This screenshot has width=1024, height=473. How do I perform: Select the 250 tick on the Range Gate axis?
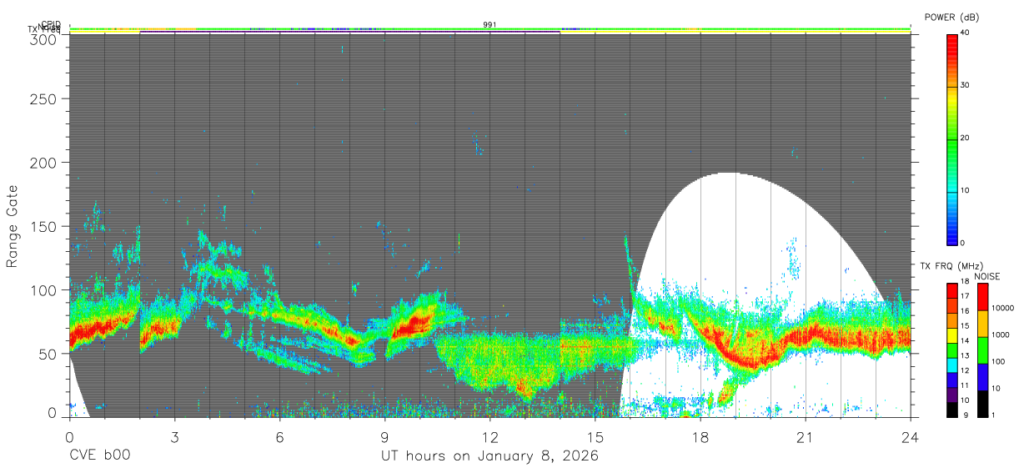point(44,99)
